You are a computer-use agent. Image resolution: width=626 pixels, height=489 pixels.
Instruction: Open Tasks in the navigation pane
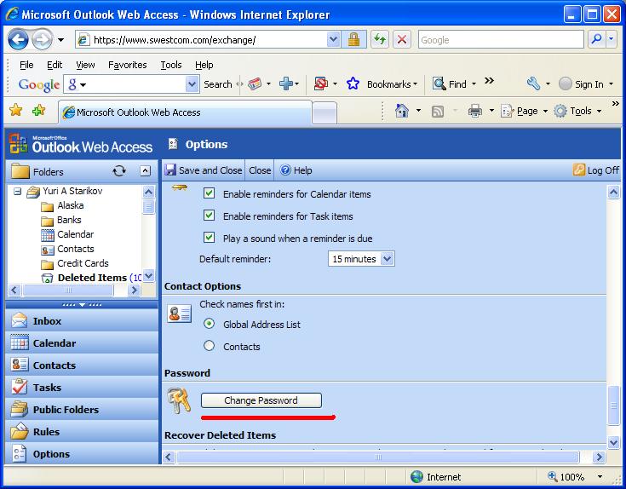click(82, 388)
